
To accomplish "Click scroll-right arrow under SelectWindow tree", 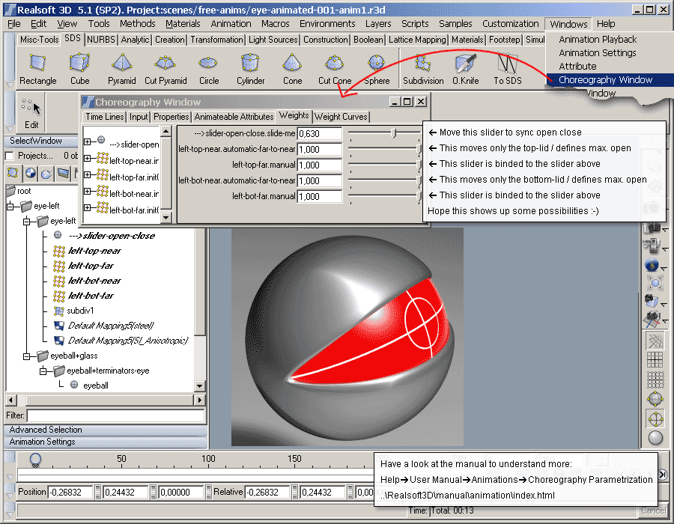I will 199,400.
